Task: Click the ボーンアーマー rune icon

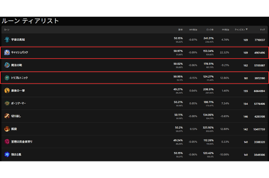Action: tap(7, 103)
